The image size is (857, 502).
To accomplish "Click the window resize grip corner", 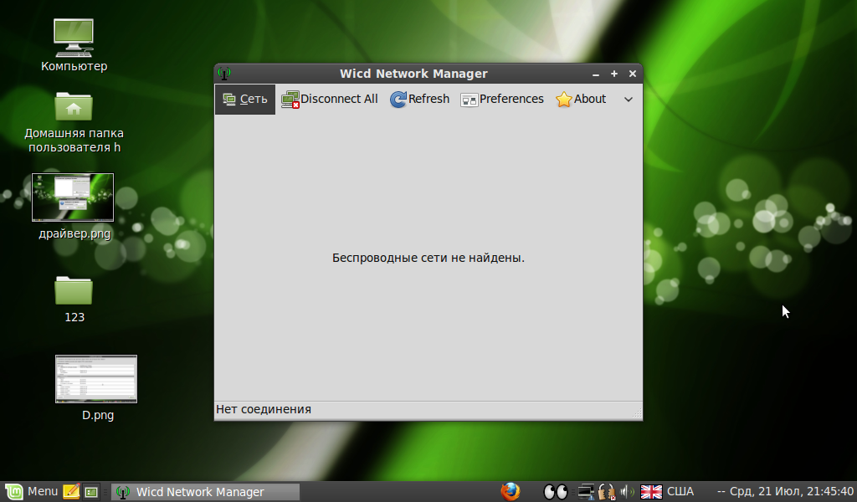I will coord(637,414).
